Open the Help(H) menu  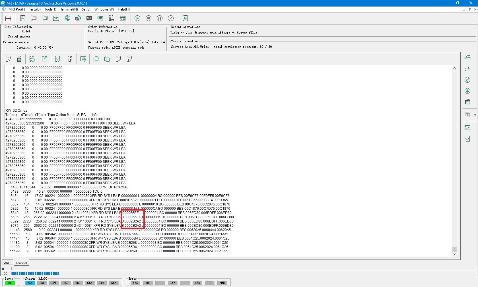(124, 9)
